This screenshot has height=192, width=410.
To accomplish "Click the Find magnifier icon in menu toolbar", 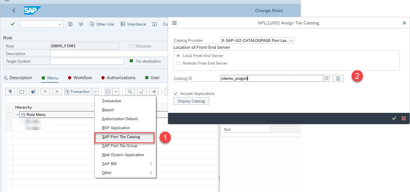I will 130,92.
